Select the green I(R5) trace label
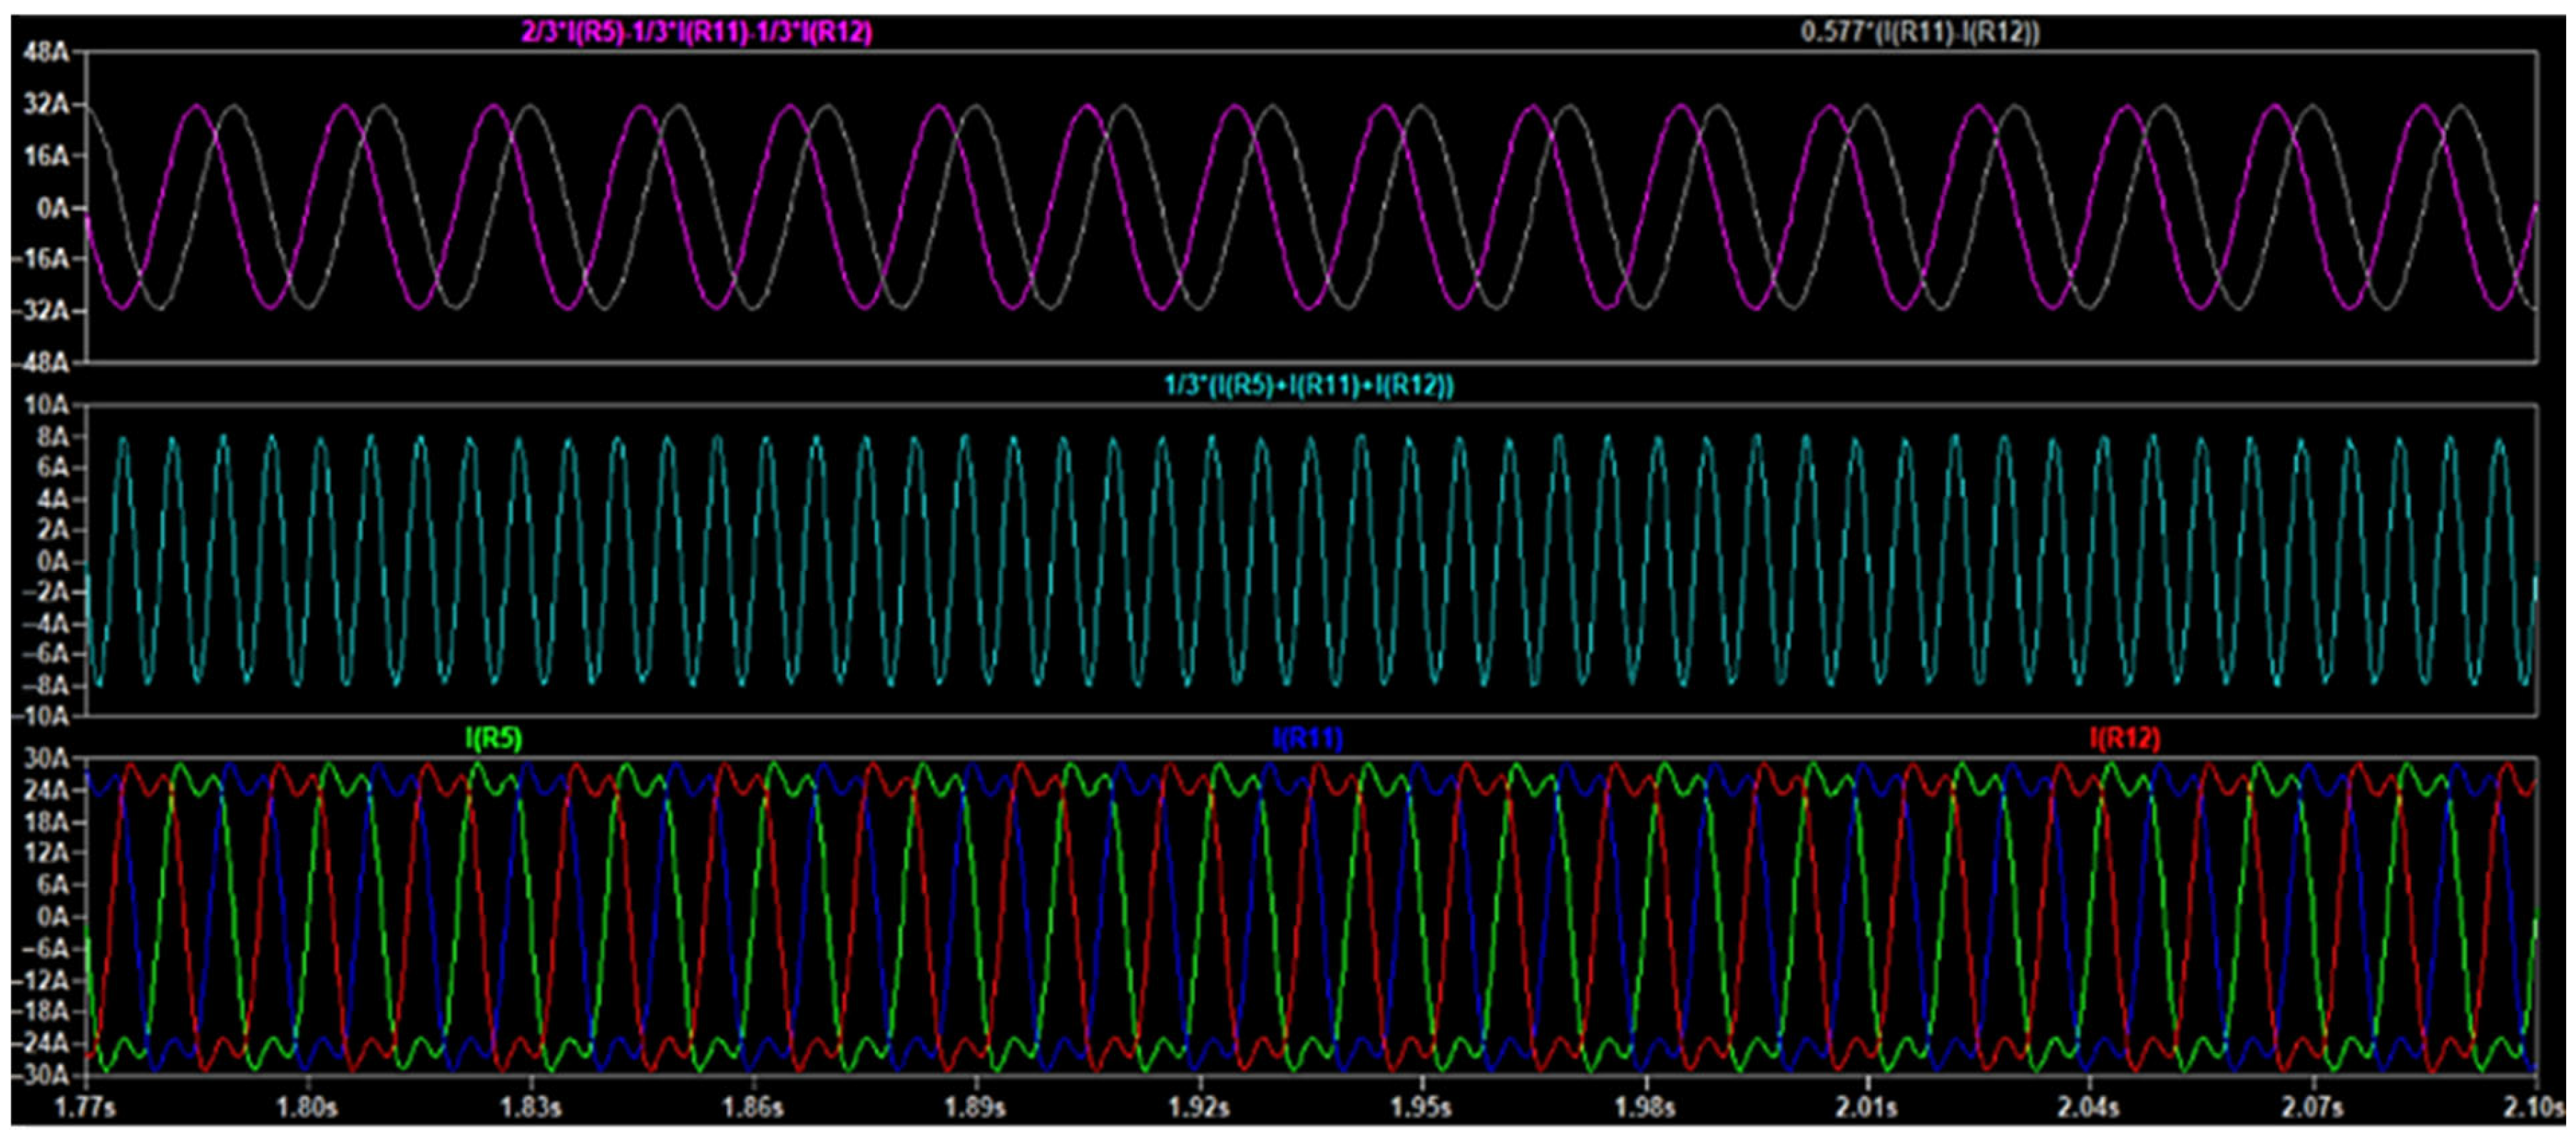Image resolution: width=2576 pixels, height=1137 pixels. click(x=494, y=739)
